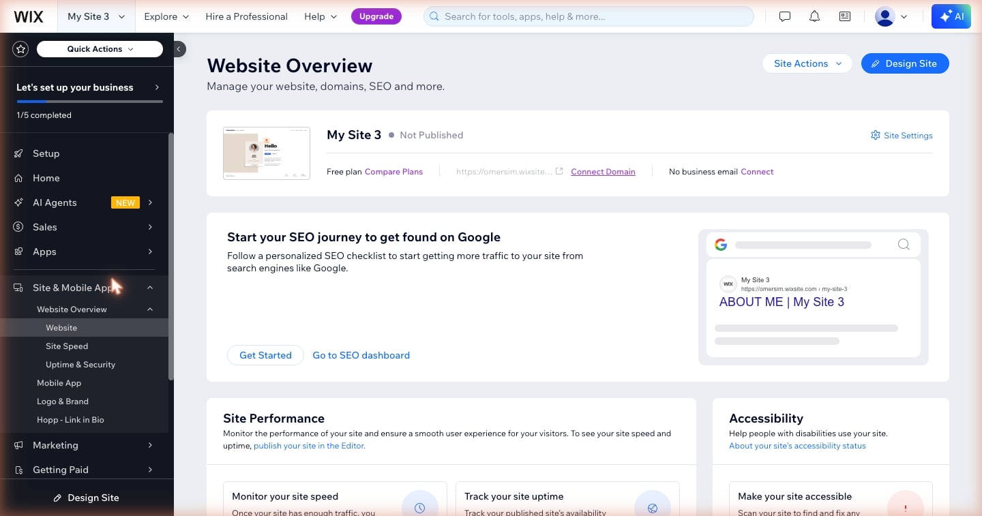The image size is (982, 516).
Task: Click the Setup rocket icon
Action: click(19, 153)
